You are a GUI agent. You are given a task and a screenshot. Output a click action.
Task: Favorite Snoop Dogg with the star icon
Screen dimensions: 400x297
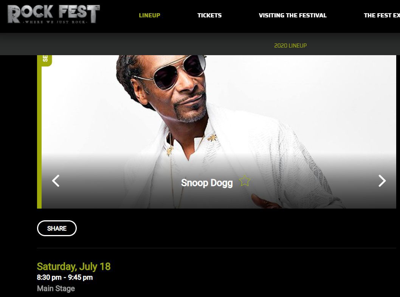point(245,181)
